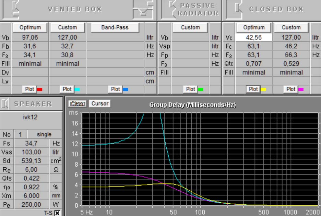This screenshot has width=321, height=216.
Task: Plot the Closed Box Custom curve
Action: pyautogui.click(x=291, y=89)
